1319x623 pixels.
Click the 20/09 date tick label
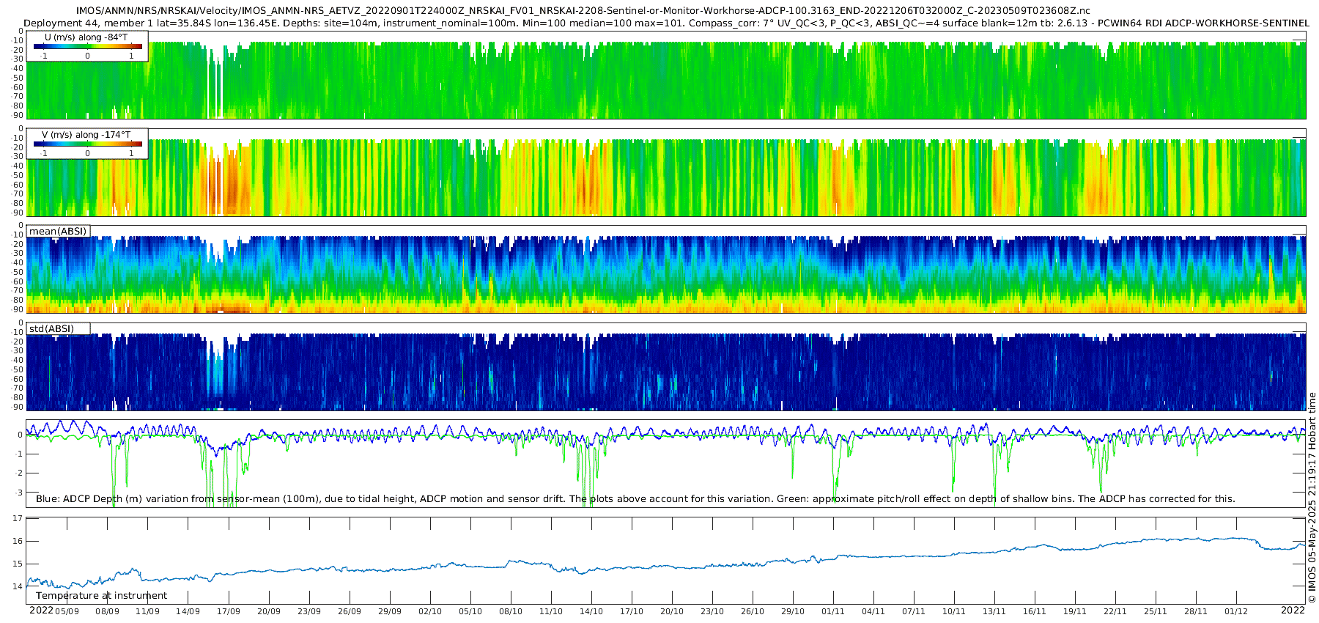coord(269,611)
